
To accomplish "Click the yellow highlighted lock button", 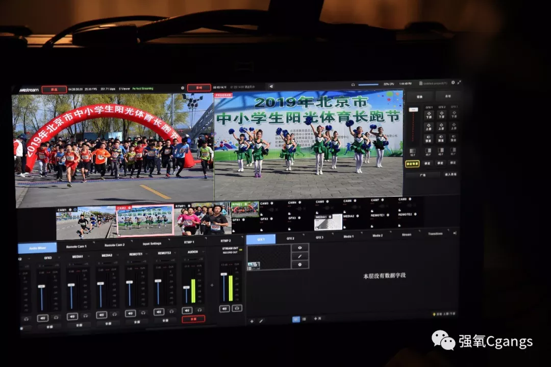I will [412, 164].
